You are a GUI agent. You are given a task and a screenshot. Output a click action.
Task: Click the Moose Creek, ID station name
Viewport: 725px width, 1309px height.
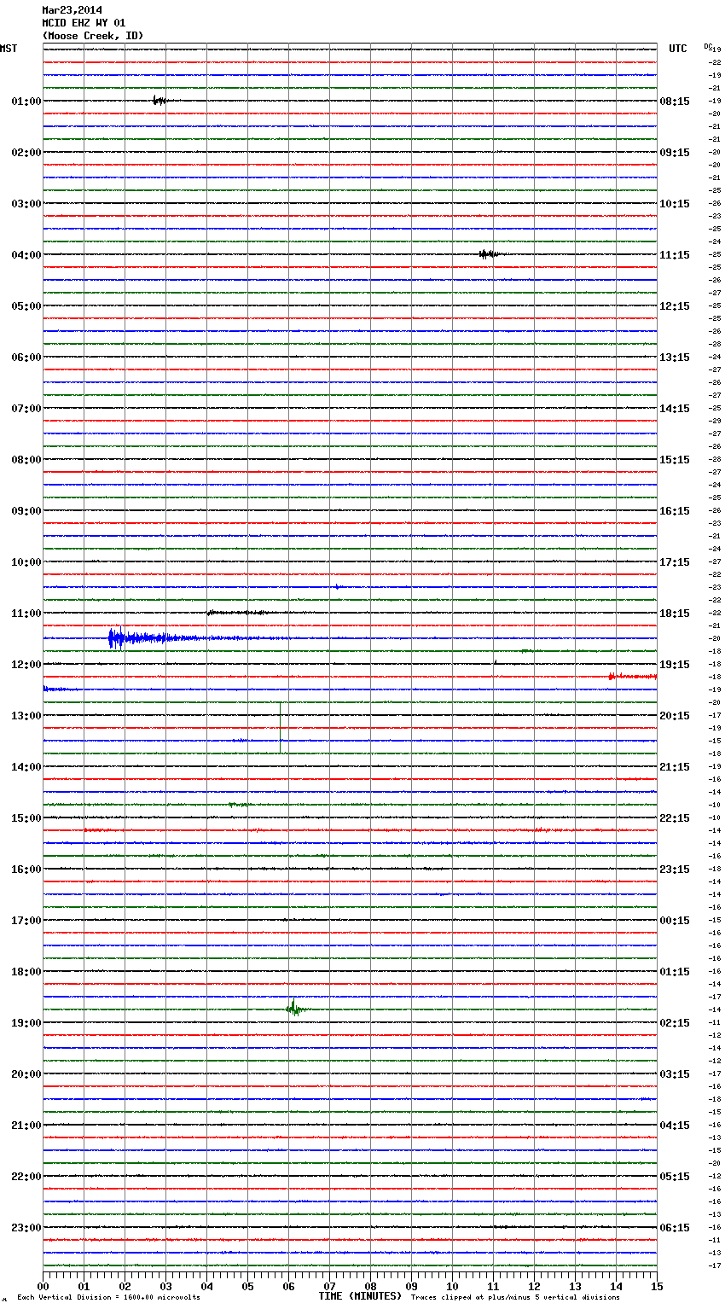pos(93,36)
